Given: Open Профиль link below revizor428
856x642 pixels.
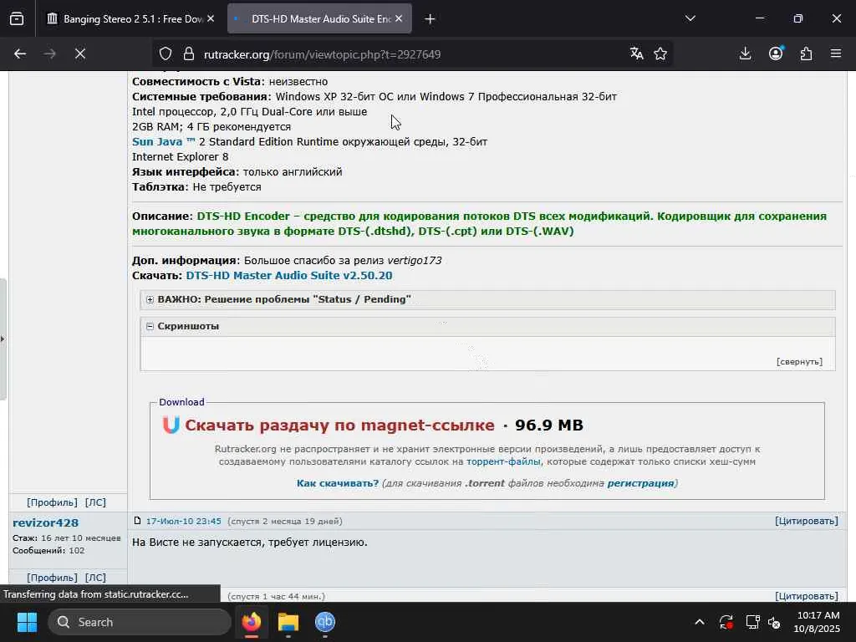Looking at the screenshot, I should point(53,578).
